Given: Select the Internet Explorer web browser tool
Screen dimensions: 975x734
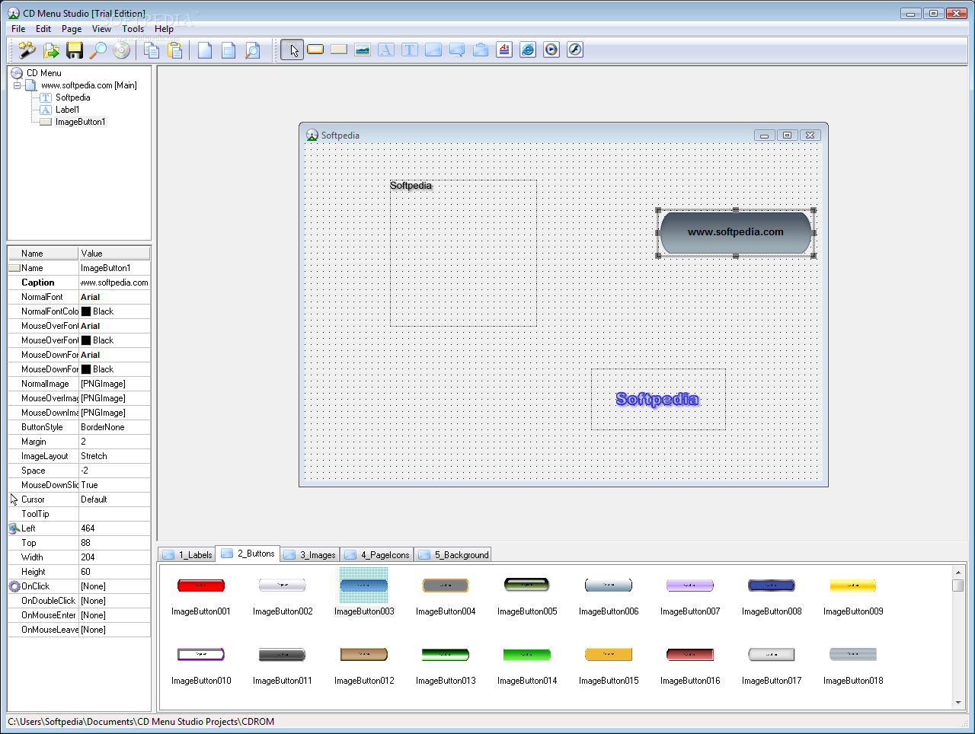Looking at the screenshot, I should pos(528,49).
